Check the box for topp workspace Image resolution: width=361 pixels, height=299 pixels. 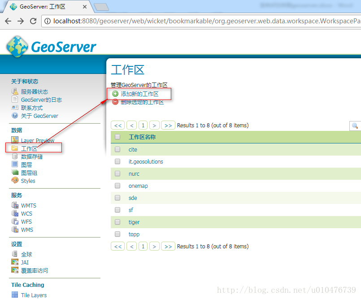[117, 234]
